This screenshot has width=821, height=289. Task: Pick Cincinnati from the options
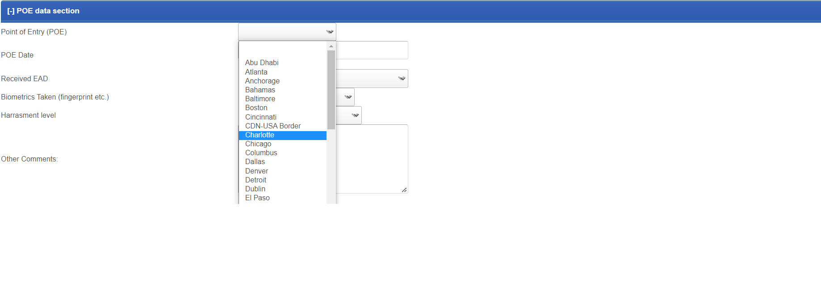pos(283,117)
